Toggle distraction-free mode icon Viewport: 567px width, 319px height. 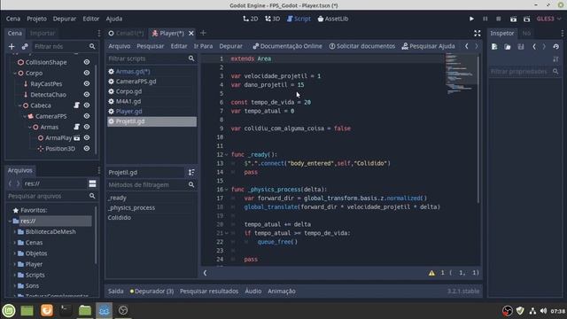[x=478, y=34]
